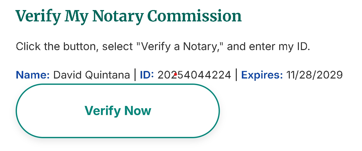Click the instruction sentence about Verify a Notary
This screenshot has width=362, height=151.
(163, 46)
